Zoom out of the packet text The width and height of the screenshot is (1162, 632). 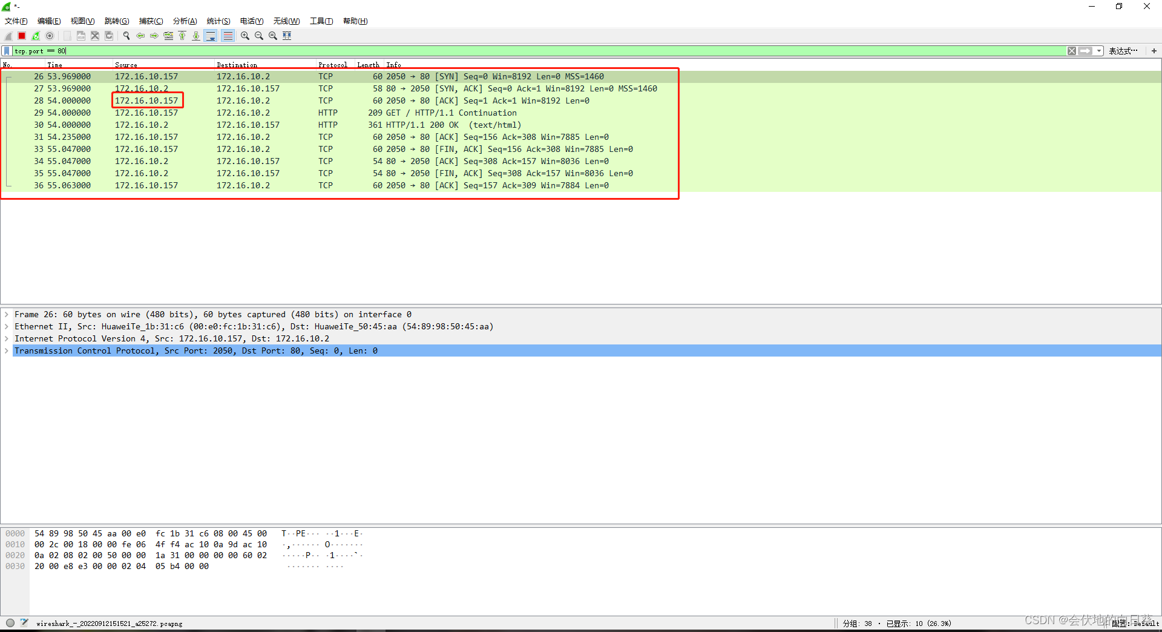(x=258, y=36)
